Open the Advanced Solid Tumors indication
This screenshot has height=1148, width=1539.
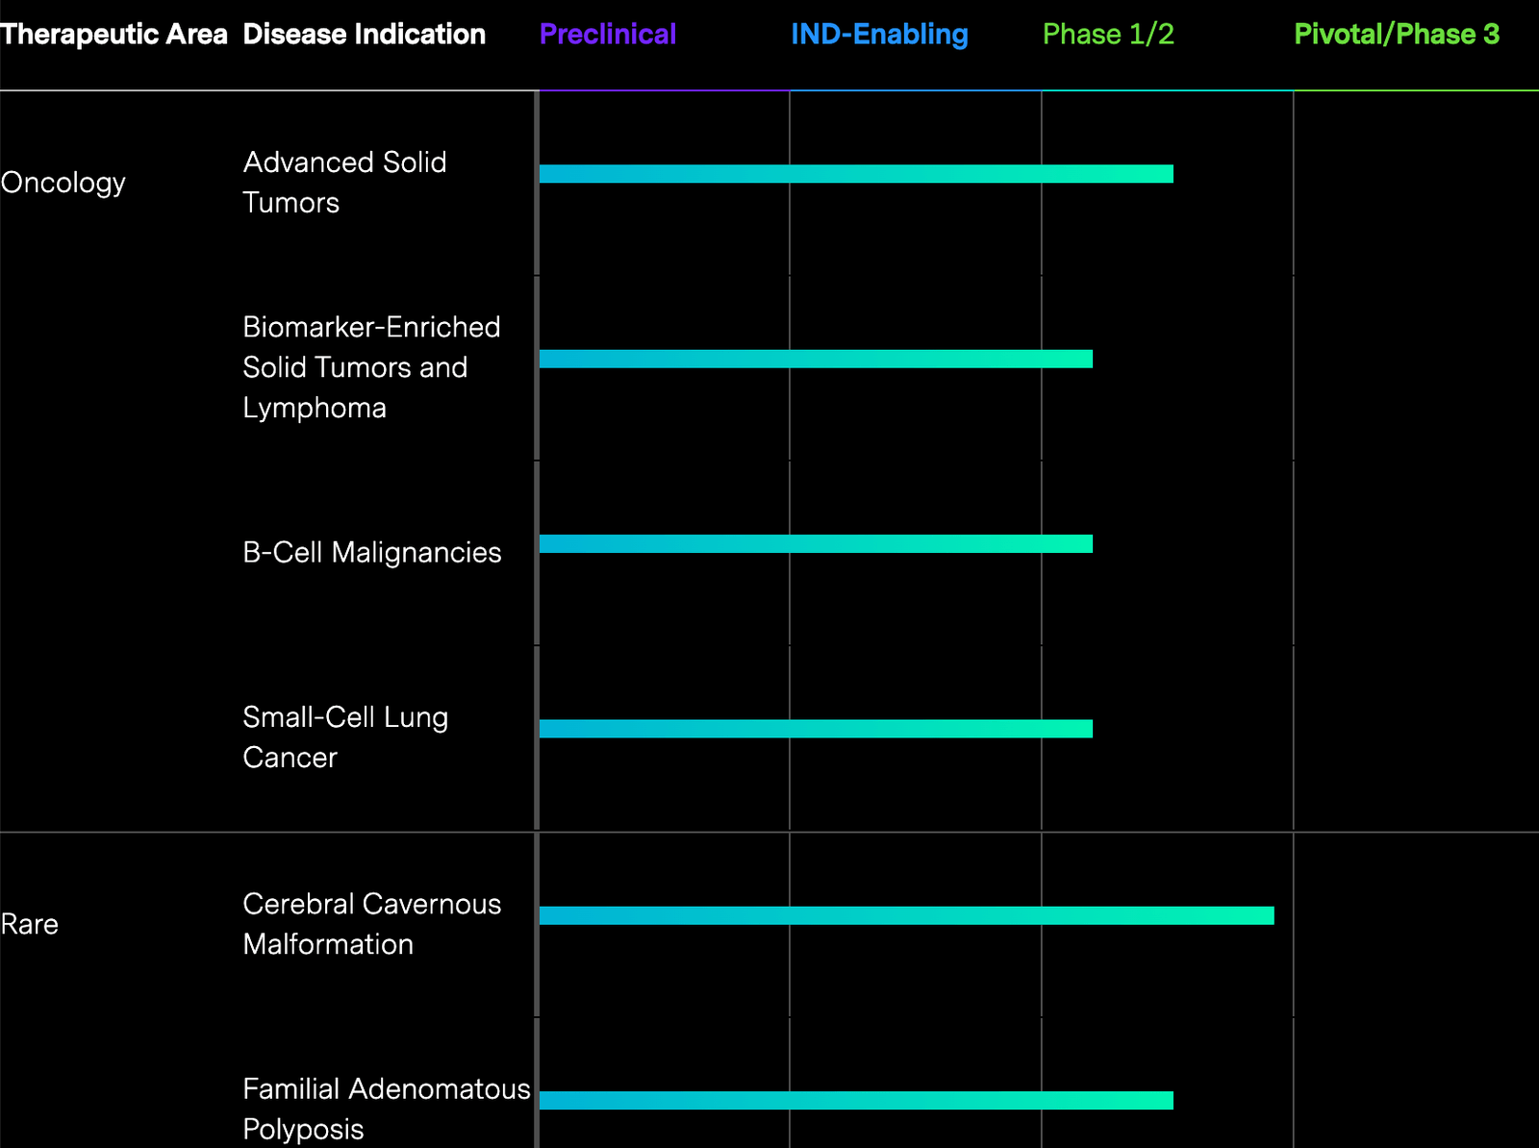point(345,183)
